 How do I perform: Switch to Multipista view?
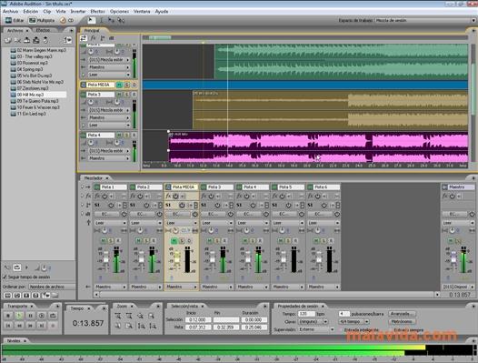pyautogui.click(x=42, y=20)
